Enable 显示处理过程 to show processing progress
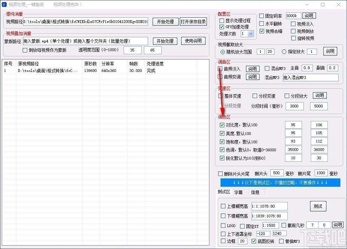 (x=222, y=20)
